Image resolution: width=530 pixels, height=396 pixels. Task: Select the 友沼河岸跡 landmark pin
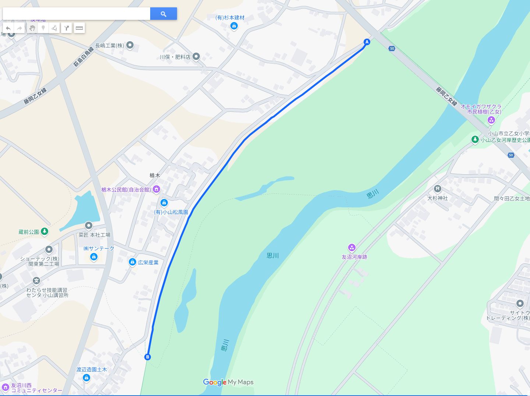click(x=352, y=247)
